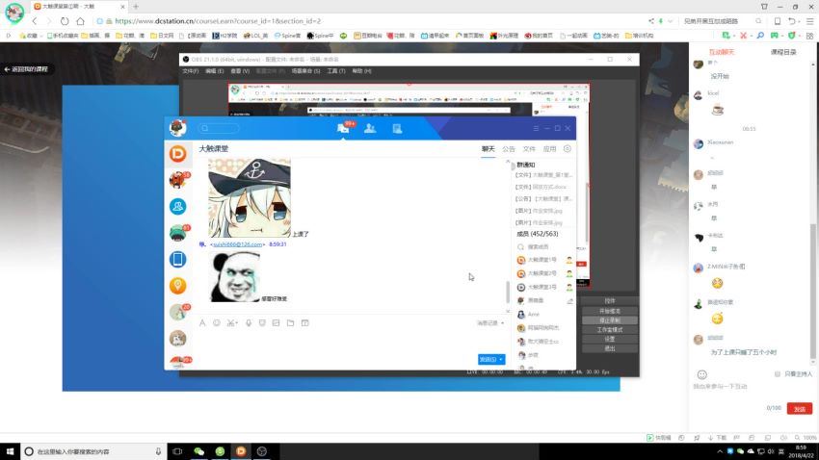Open the third top tab icon in QQ

click(x=397, y=128)
